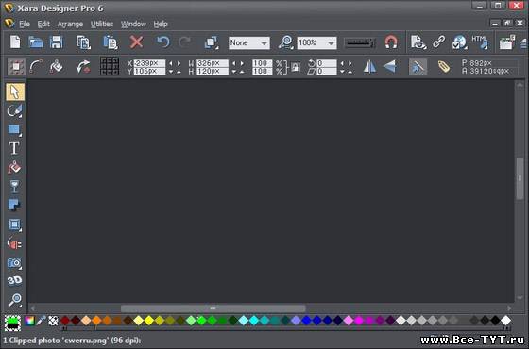Select the Shadow tool
Screen dimensions: 529x349
tap(14, 205)
